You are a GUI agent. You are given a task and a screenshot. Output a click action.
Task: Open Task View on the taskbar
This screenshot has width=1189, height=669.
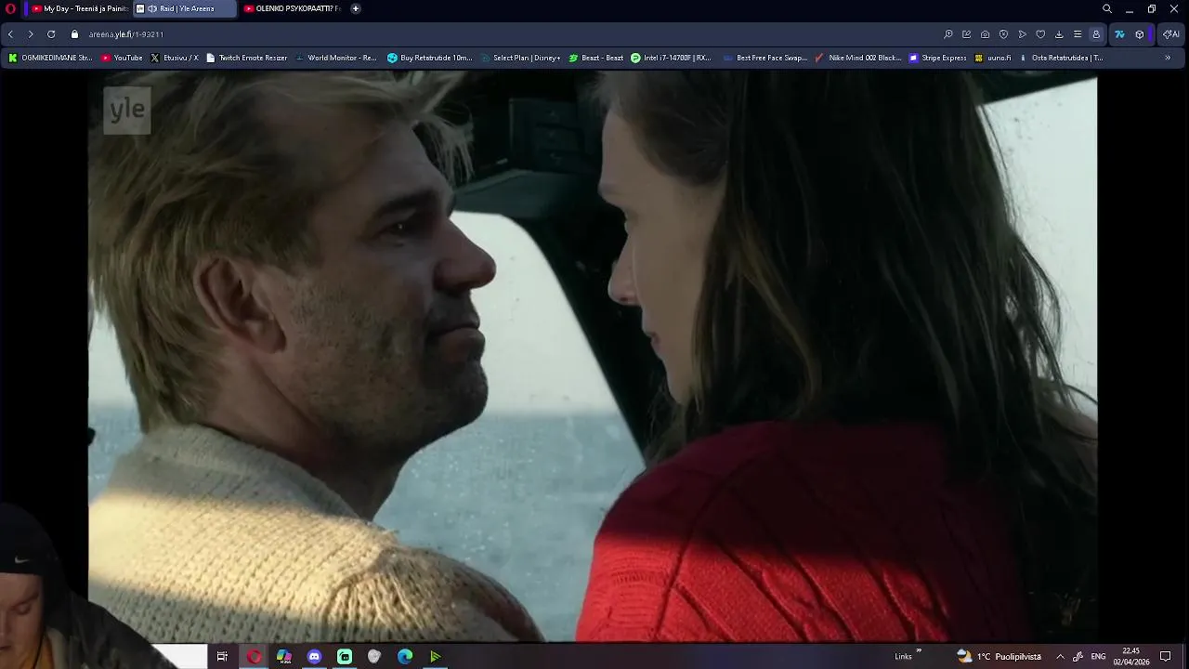222,656
